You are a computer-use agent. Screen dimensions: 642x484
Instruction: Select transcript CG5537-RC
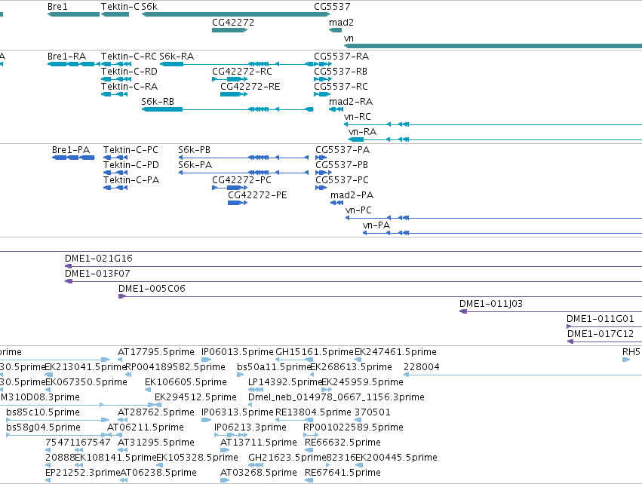[x=322, y=94]
